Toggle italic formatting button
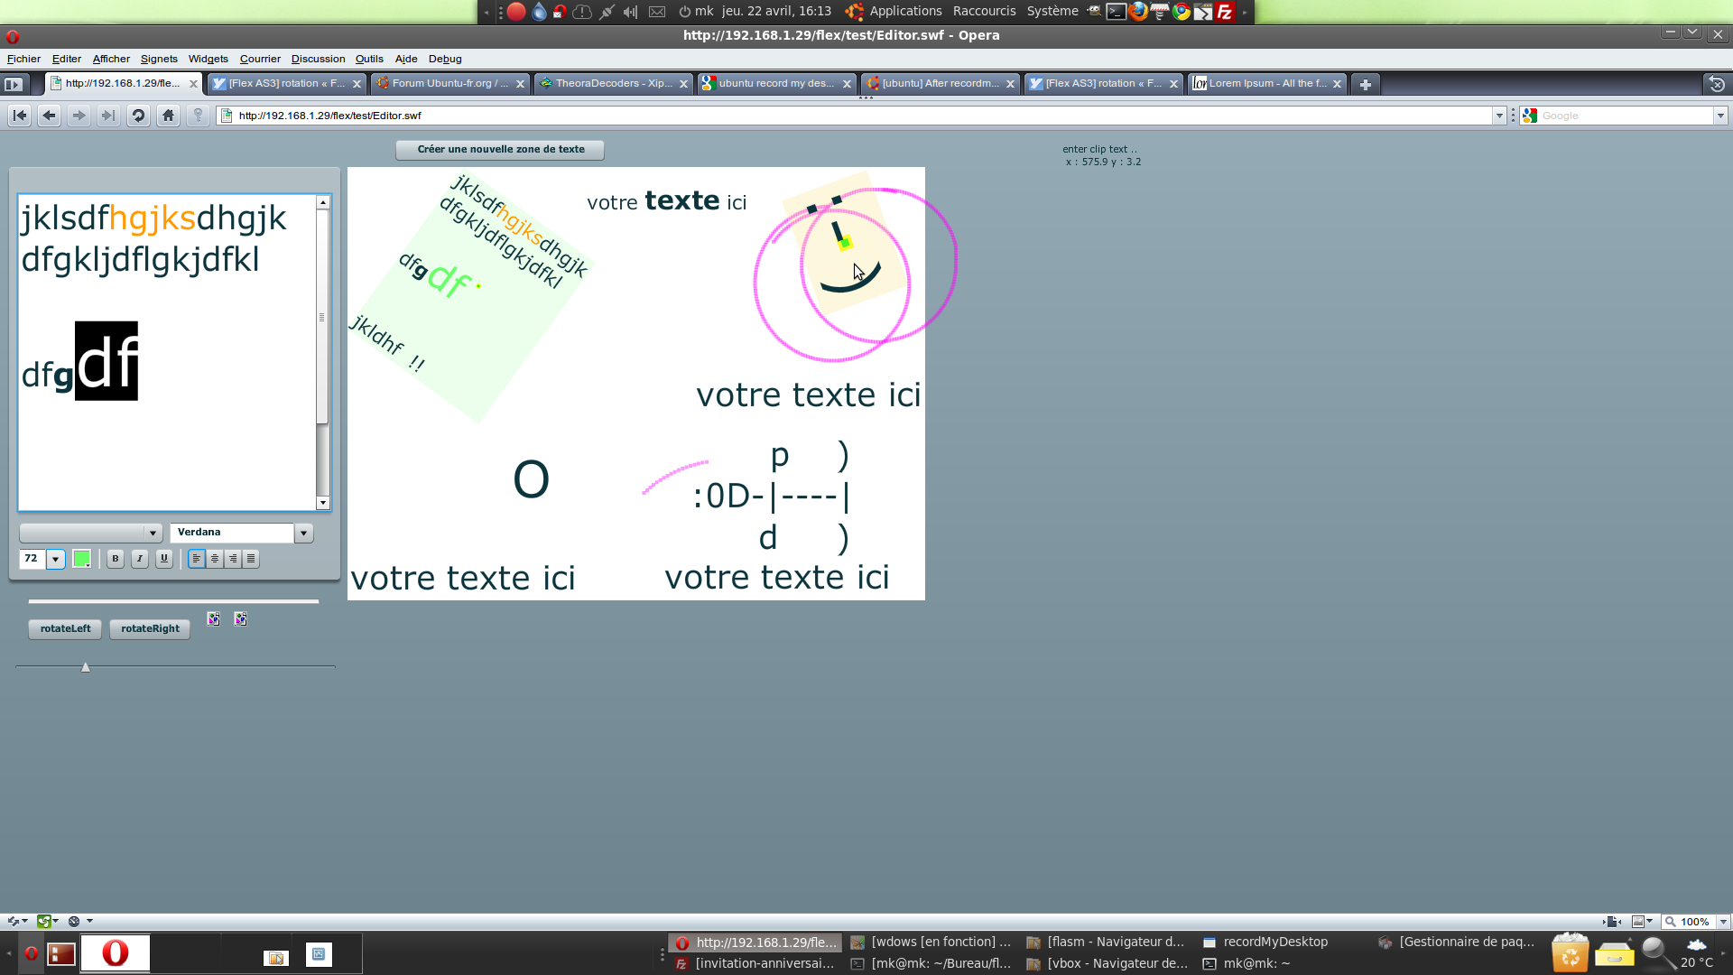Image resolution: width=1733 pixels, height=975 pixels. [x=140, y=559]
